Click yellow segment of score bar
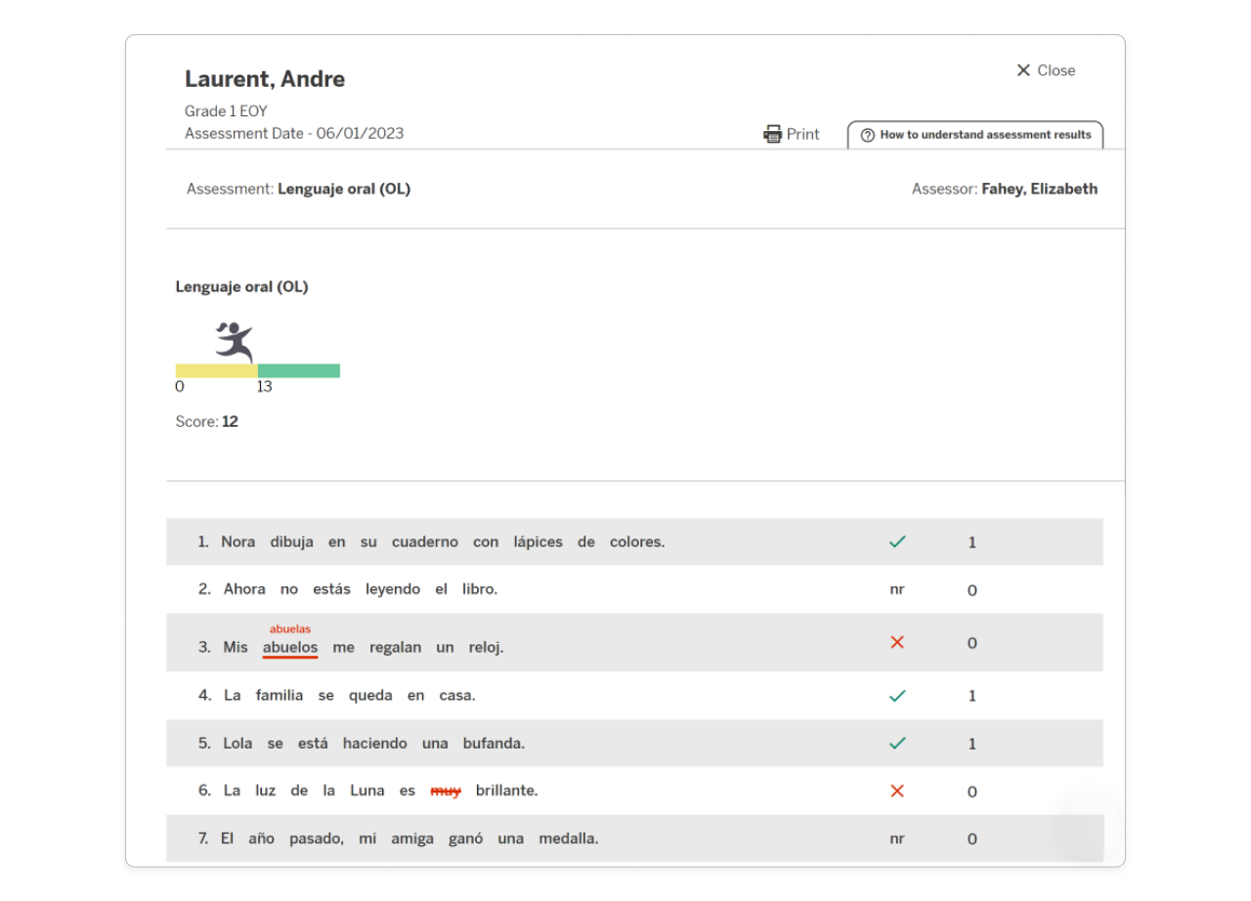Screen dimensions: 1251x901 point(216,370)
